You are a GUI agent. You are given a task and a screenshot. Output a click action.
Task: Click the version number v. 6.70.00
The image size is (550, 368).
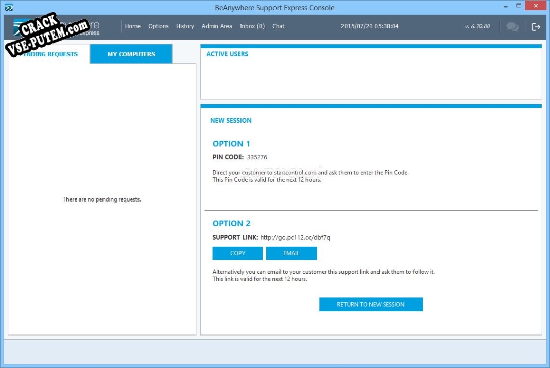click(477, 26)
